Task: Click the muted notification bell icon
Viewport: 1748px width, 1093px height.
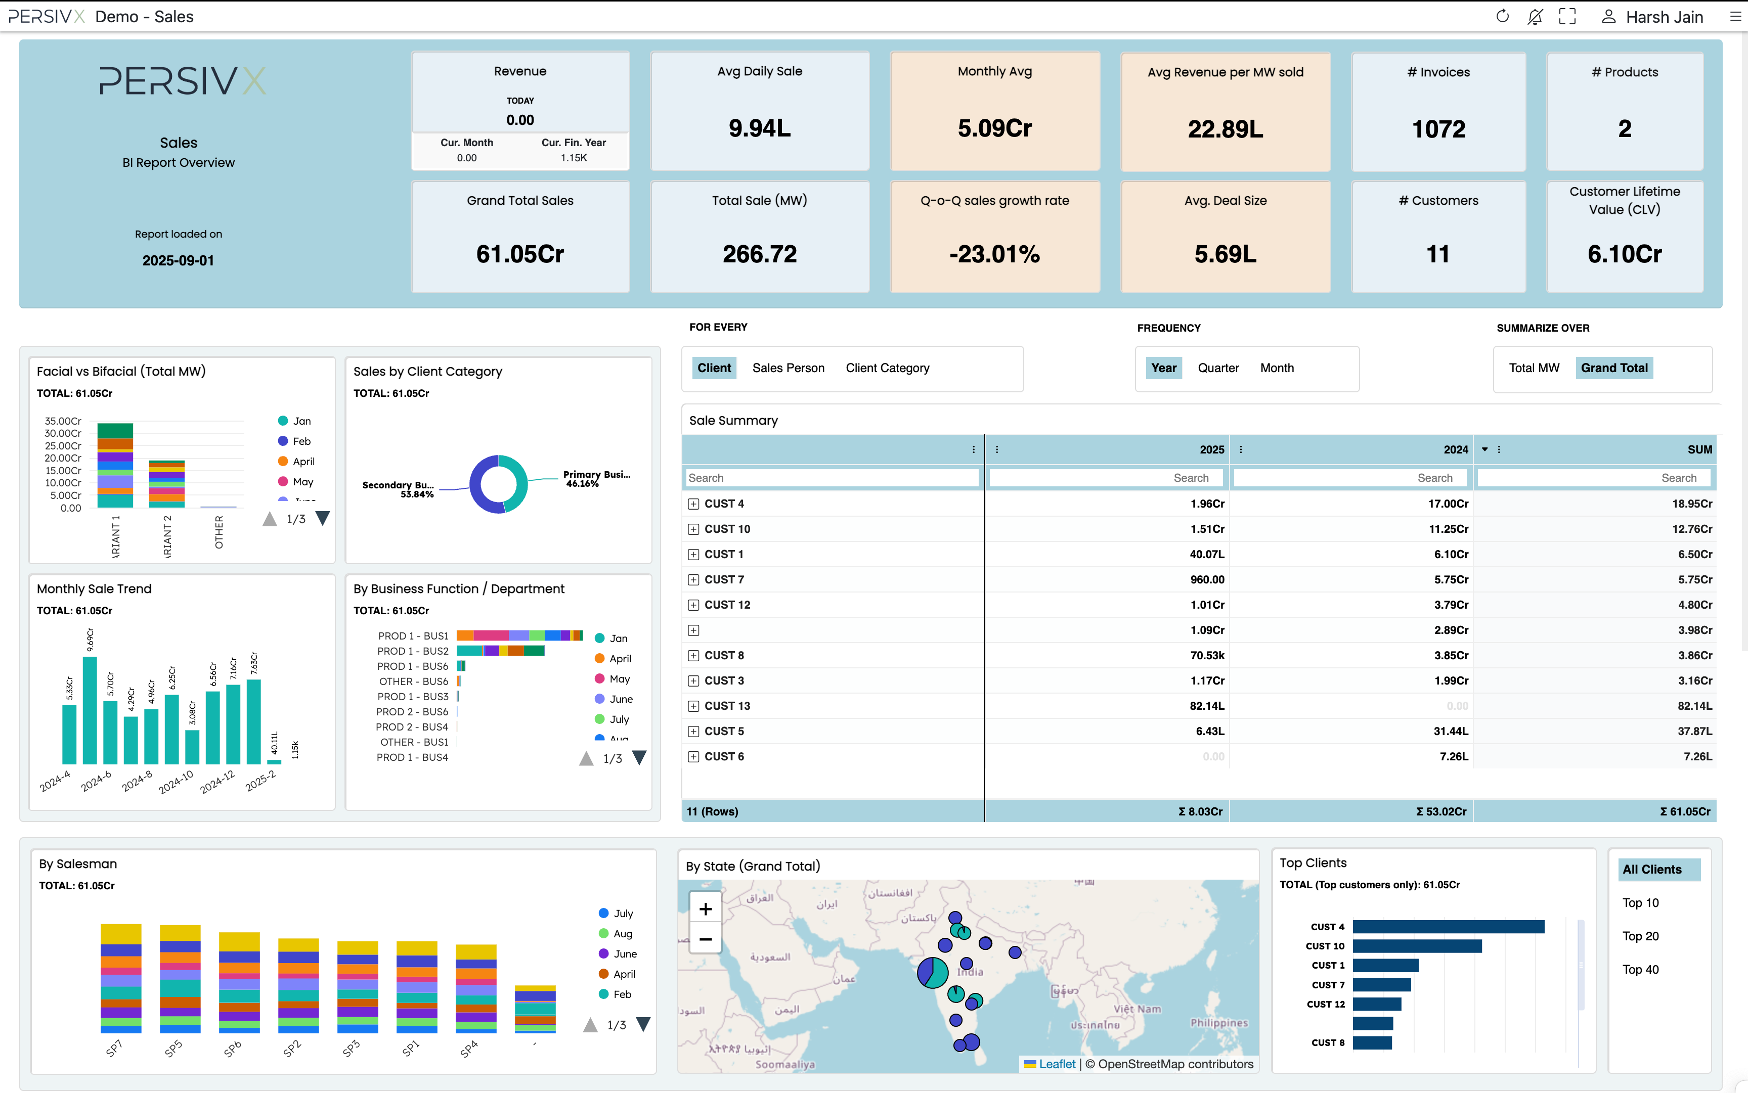Action: 1535,17
